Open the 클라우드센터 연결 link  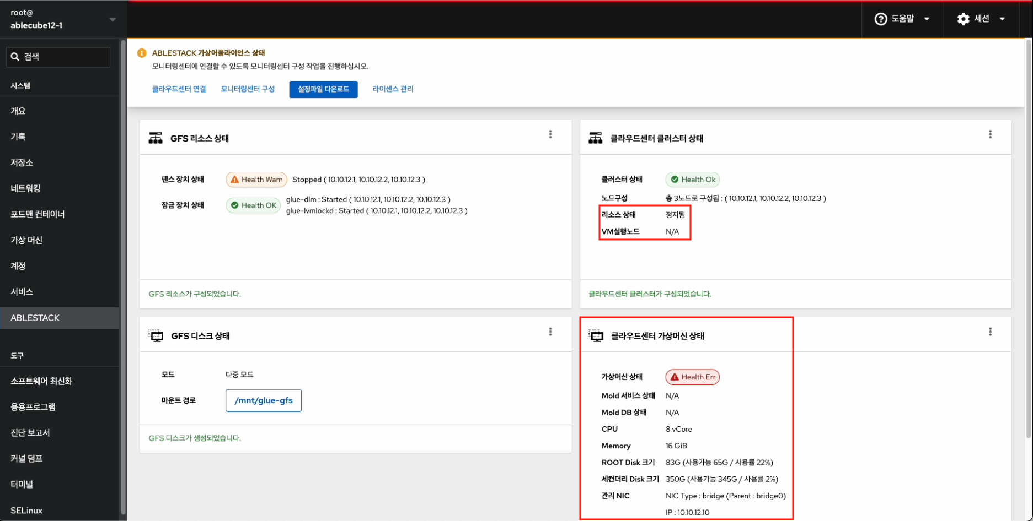pyautogui.click(x=179, y=89)
